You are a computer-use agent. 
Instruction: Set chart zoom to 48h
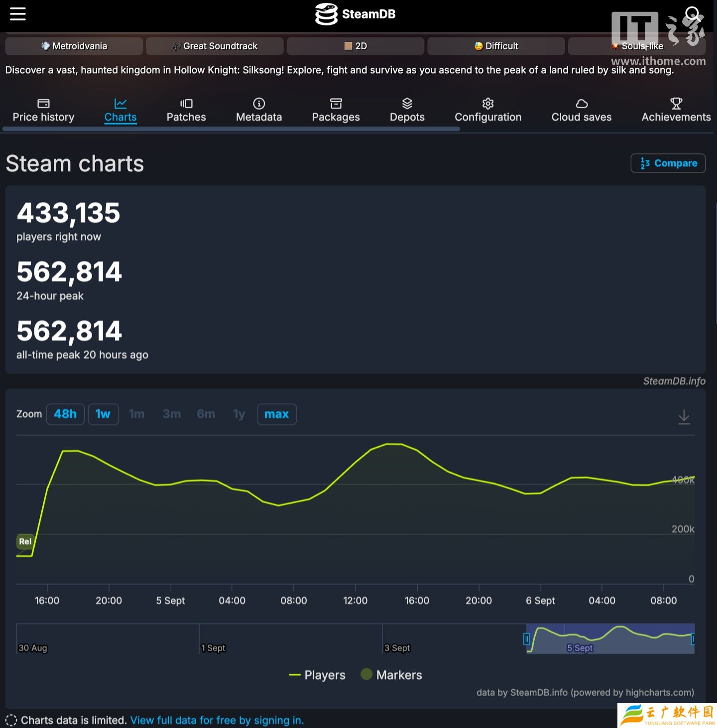coord(65,414)
